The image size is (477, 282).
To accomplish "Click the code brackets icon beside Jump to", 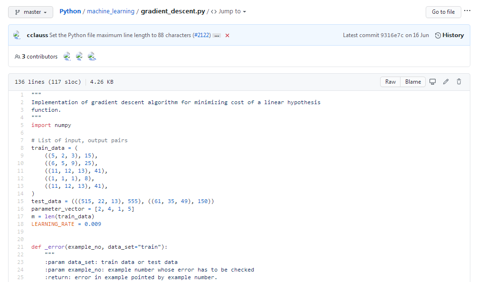I will [x=213, y=11].
